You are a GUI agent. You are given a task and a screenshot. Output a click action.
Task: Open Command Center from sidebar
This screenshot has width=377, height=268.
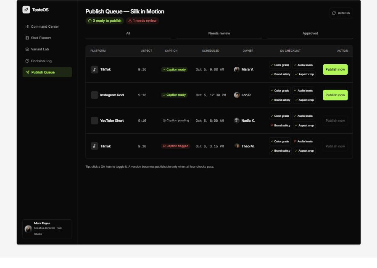point(47,26)
